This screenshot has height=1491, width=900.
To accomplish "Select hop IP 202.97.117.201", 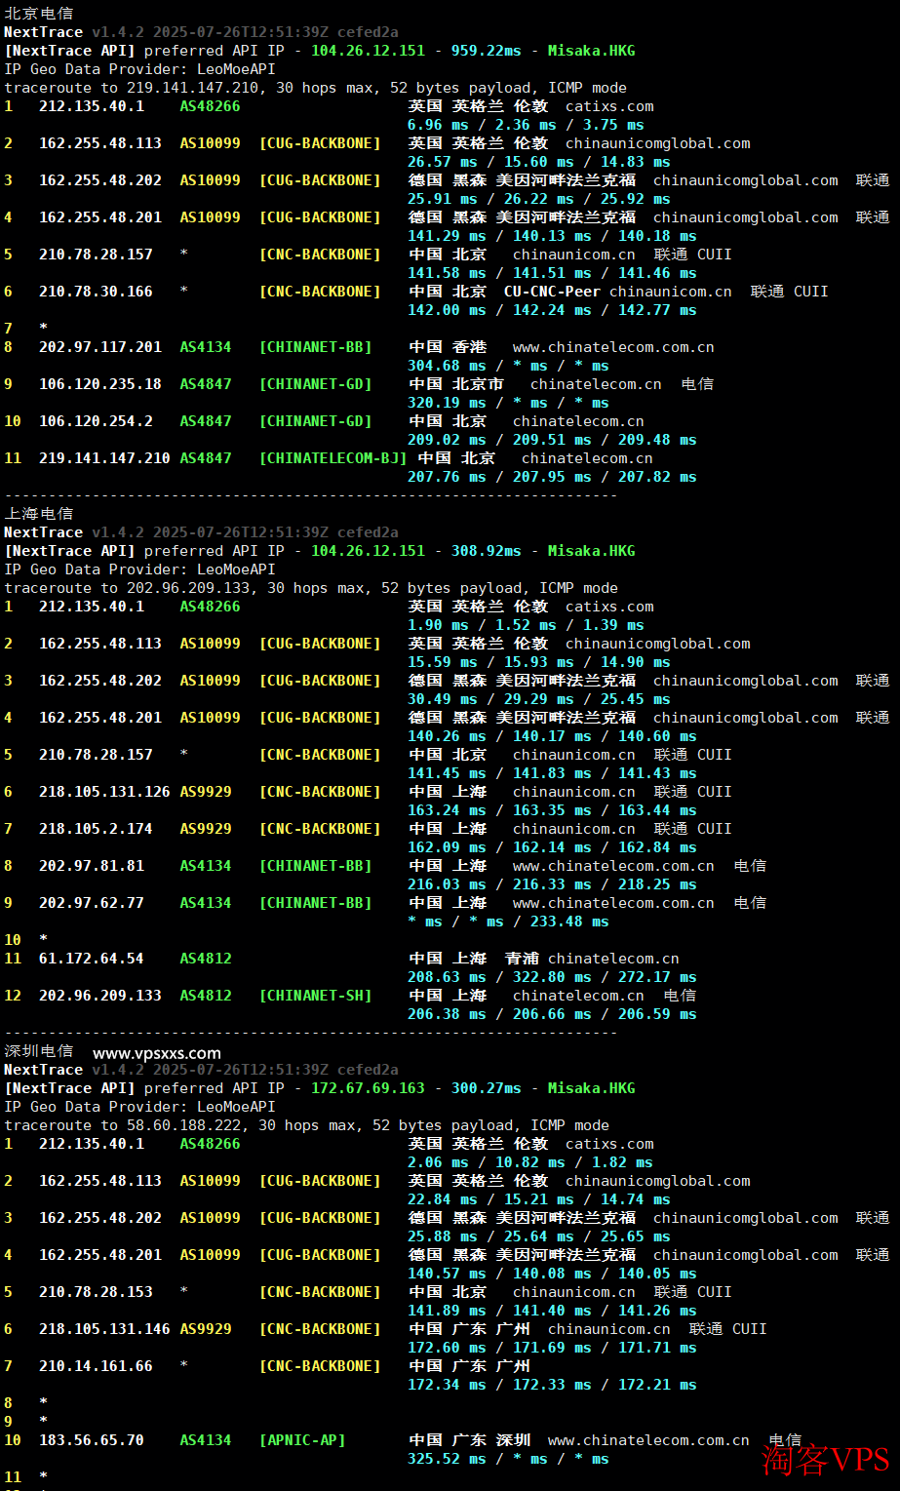I will [100, 347].
